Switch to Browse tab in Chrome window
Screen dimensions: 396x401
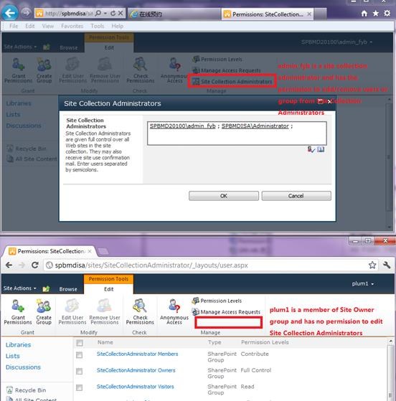[68, 289]
